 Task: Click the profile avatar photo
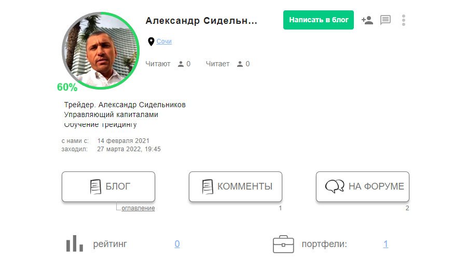pos(101,51)
